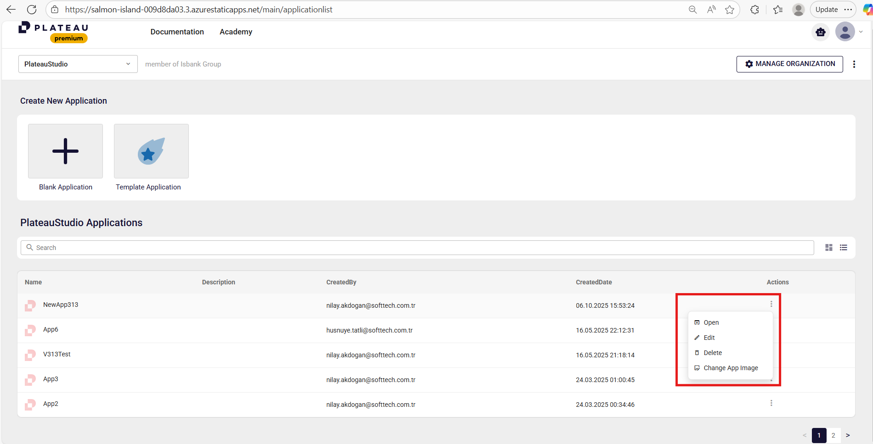Click the Blank Application plus icon
Viewport: 873px width, 444px height.
(65, 151)
